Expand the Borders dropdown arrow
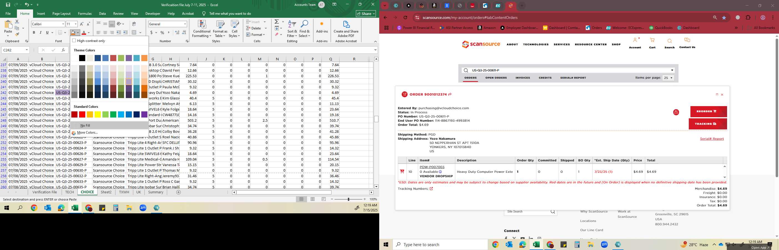The height and width of the screenshot is (250, 779). coord(65,32)
